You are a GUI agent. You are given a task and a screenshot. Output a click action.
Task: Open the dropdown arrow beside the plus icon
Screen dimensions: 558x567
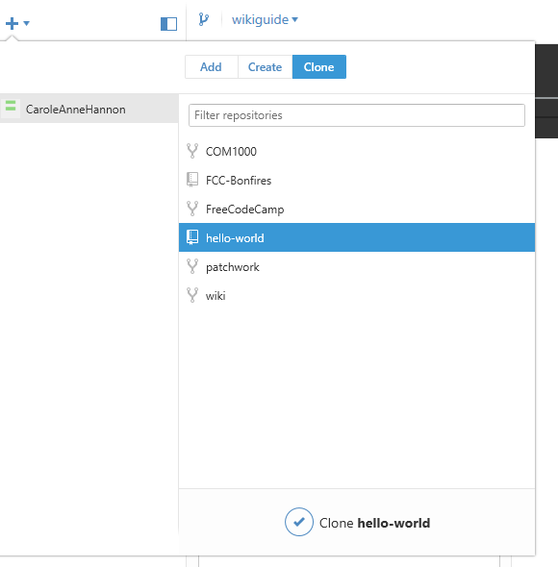pos(26,23)
